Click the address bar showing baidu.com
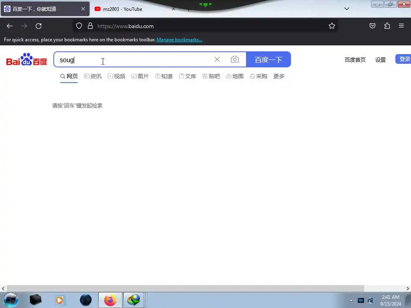This screenshot has height=308, width=411. tap(205, 26)
